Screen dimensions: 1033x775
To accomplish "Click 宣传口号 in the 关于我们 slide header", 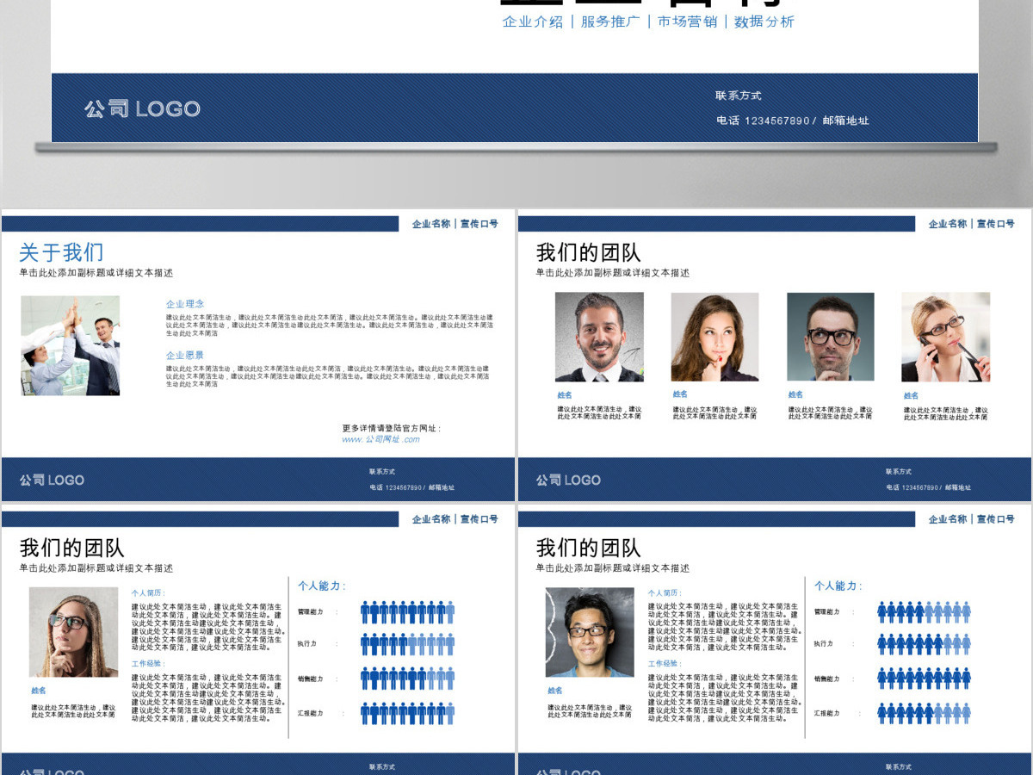I will 479,224.
